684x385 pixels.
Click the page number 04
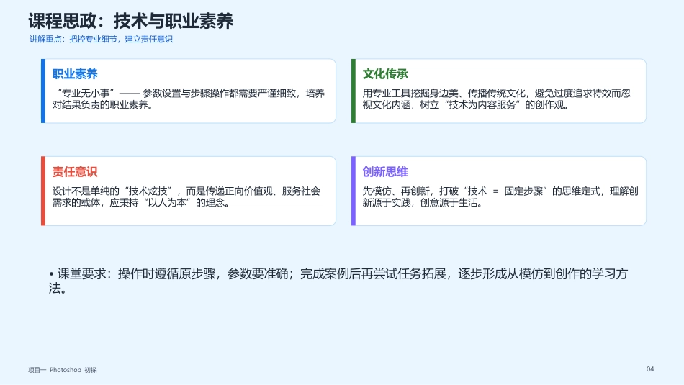click(650, 369)
